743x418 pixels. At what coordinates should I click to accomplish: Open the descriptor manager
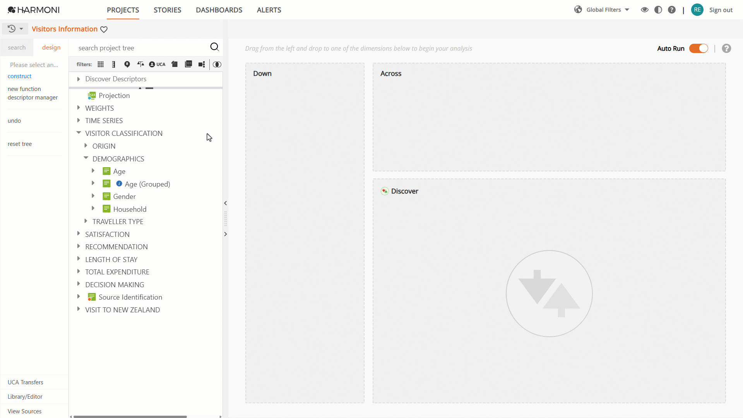(x=33, y=98)
